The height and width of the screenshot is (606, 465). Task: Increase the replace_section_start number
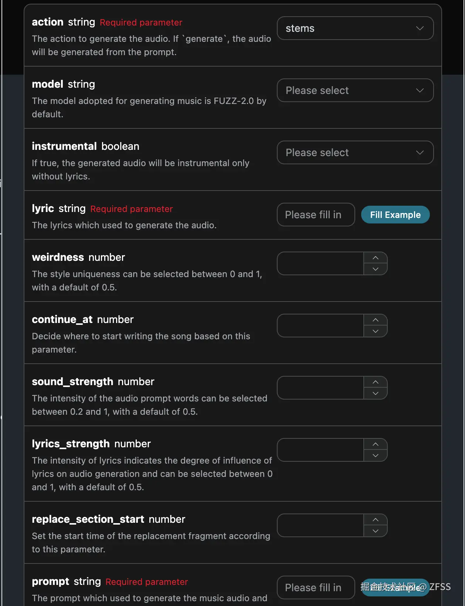[x=376, y=520]
